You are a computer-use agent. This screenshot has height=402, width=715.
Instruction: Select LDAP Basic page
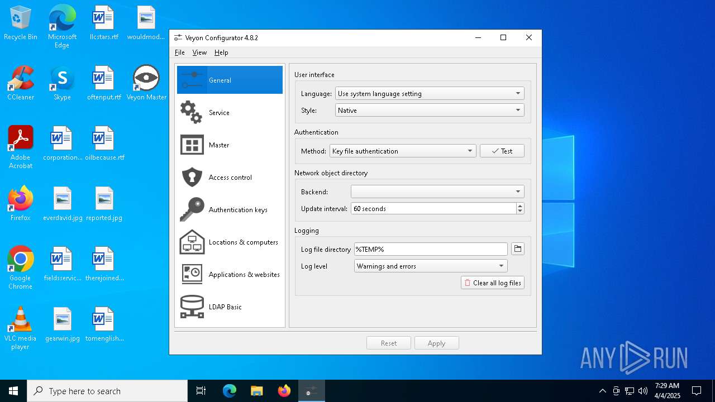230,307
